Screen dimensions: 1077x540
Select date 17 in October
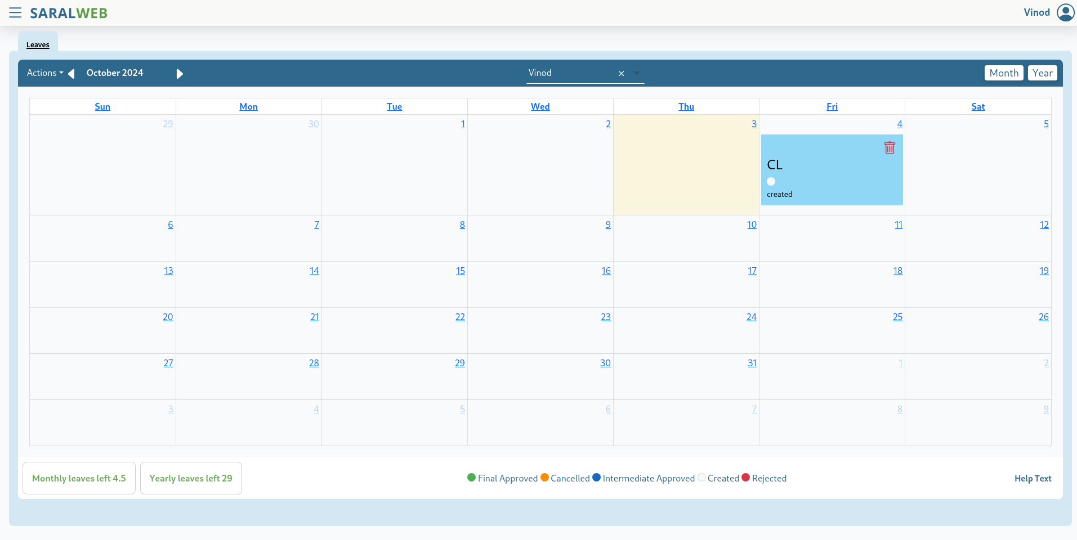(752, 271)
